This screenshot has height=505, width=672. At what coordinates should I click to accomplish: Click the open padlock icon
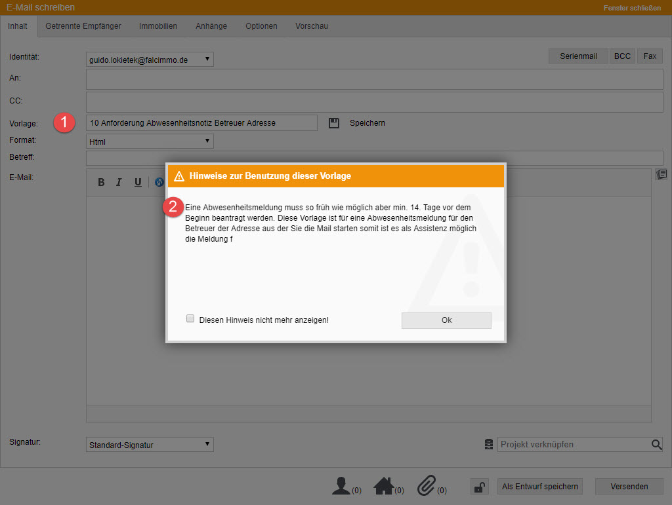tap(480, 487)
